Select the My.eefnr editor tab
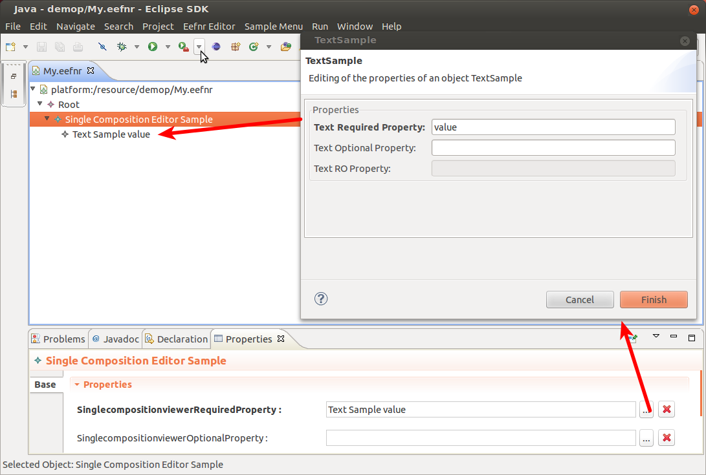 [x=63, y=71]
